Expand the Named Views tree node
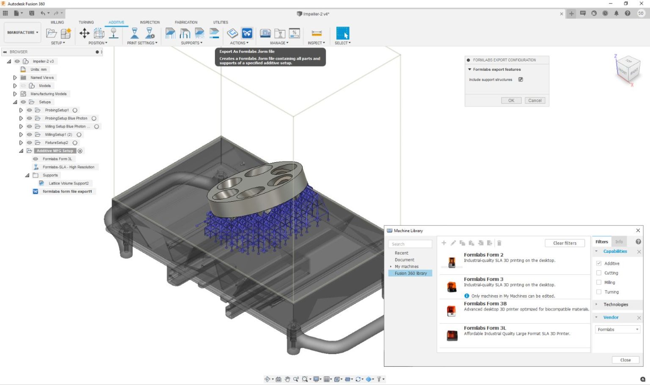The image size is (650, 385). pyautogui.click(x=14, y=78)
